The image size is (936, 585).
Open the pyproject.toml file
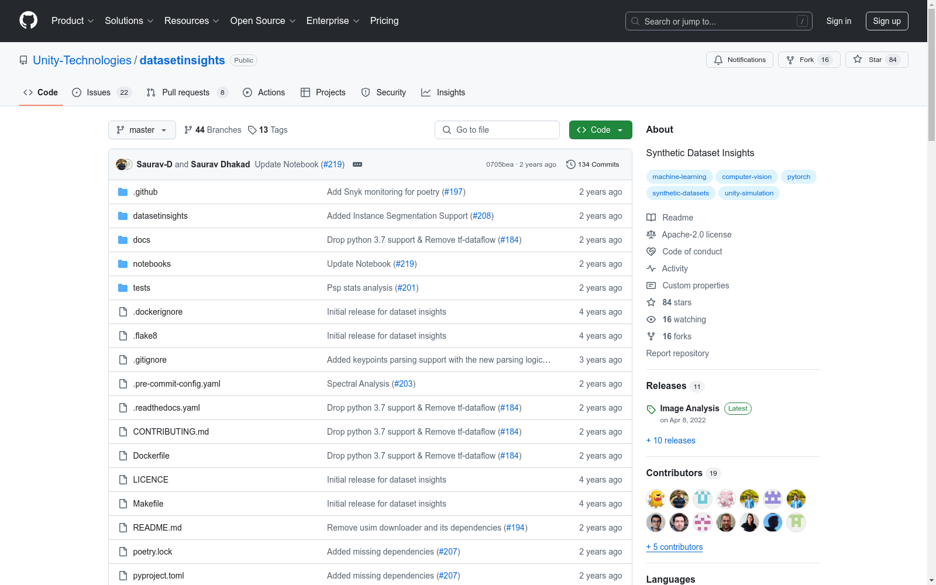point(159,576)
